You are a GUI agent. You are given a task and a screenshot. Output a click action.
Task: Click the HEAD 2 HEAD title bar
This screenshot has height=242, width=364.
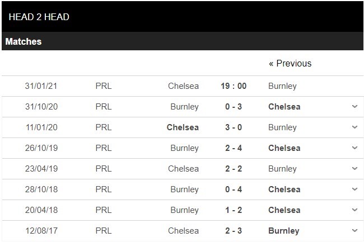[x=183, y=17]
